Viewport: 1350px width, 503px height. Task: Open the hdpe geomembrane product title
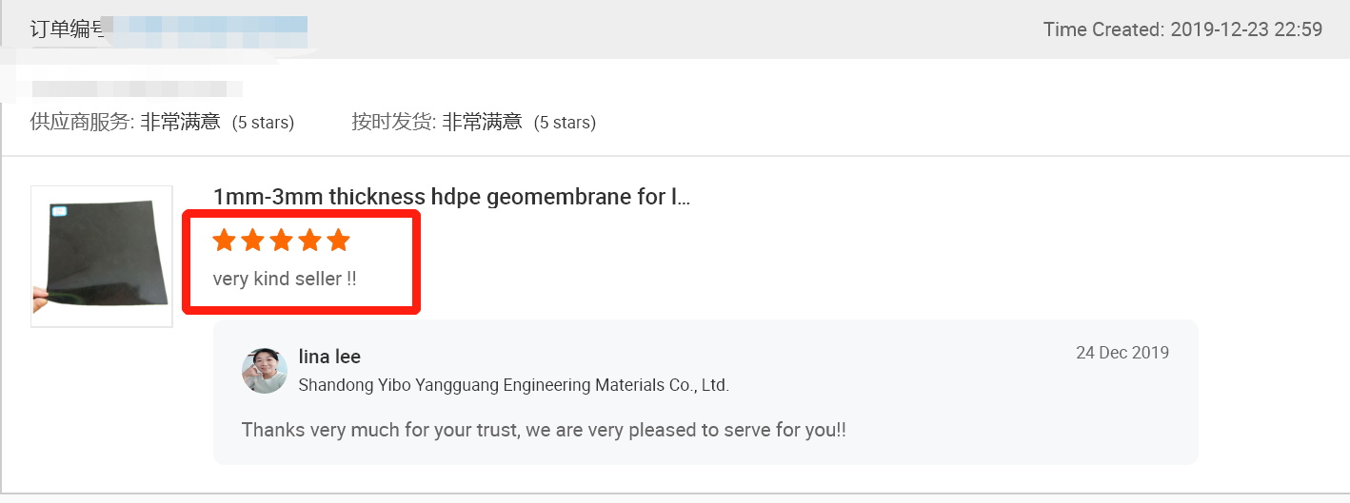[x=451, y=197]
